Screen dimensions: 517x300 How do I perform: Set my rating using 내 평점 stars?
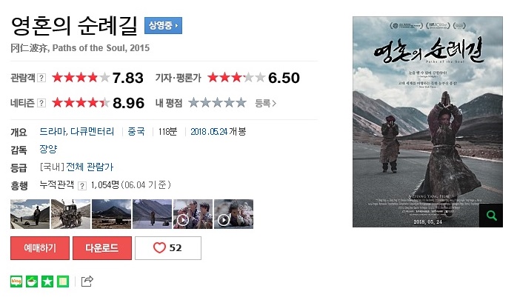(x=217, y=103)
